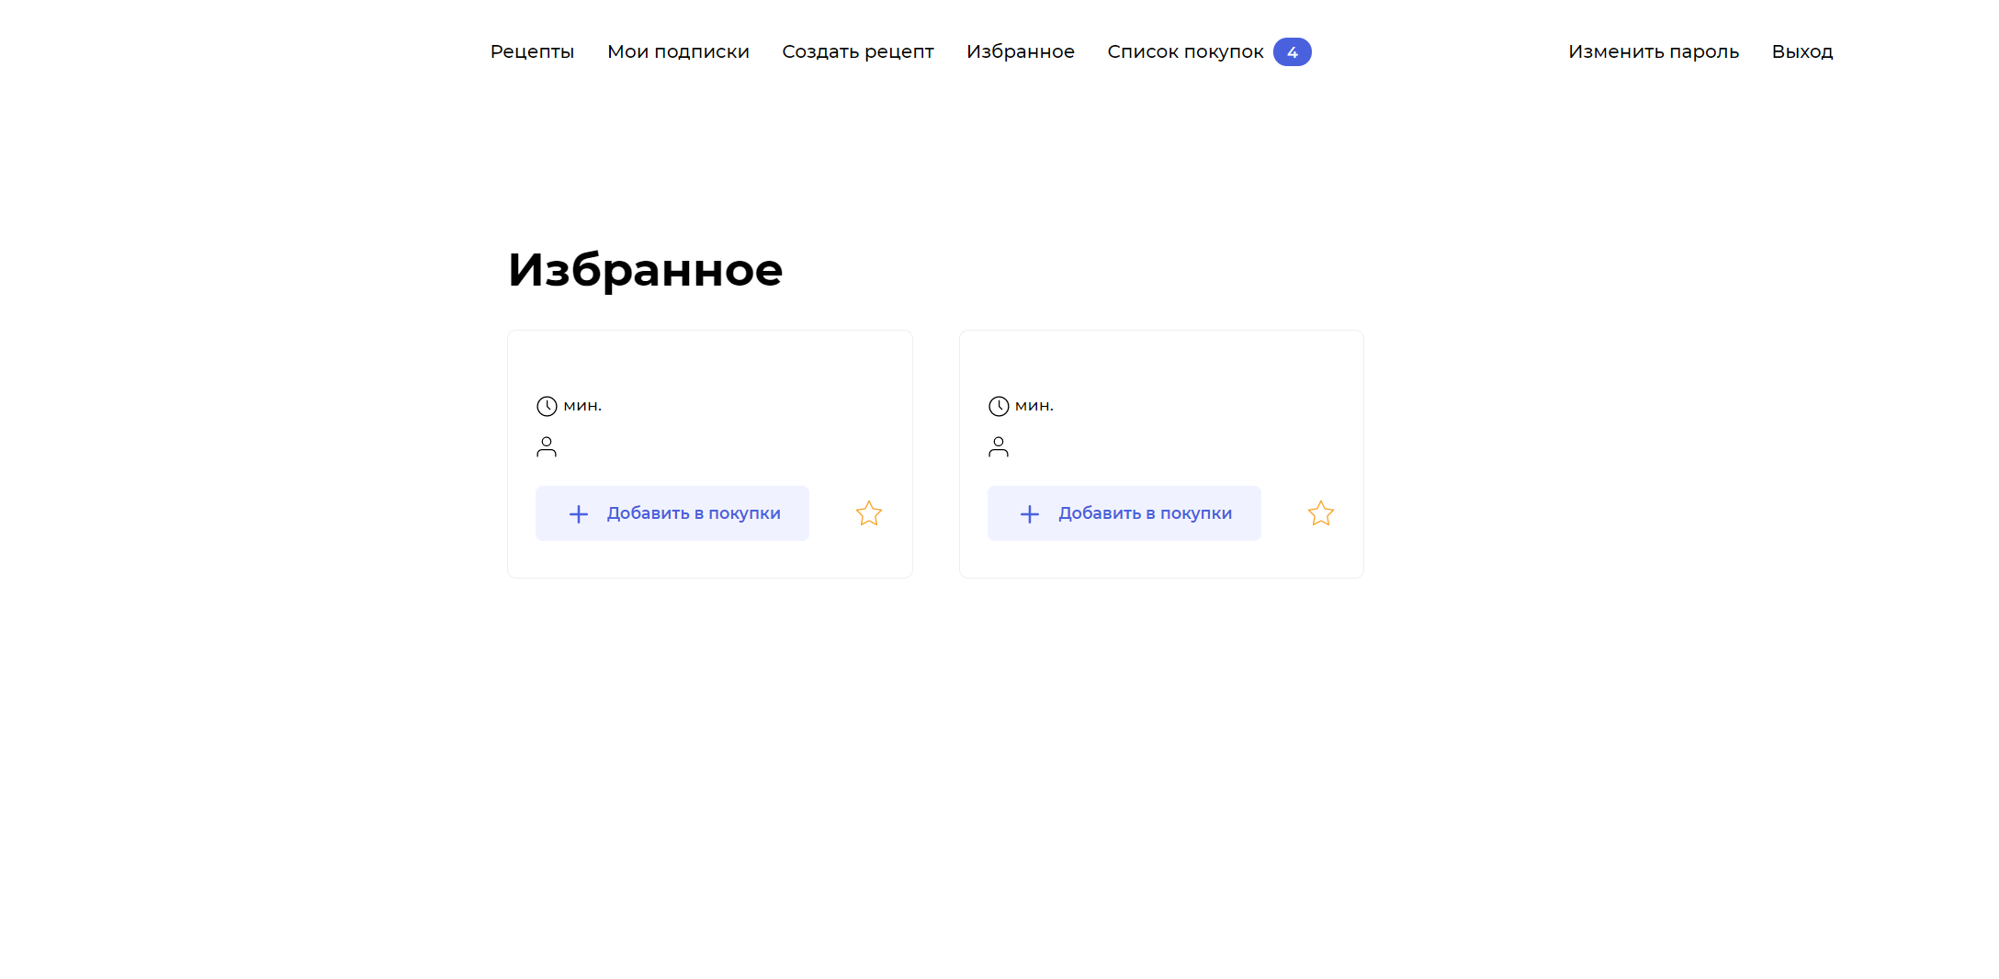Image resolution: width=1999 pixels, height=979 pixels.
Task: Click the blank title area of the first card
Action: 709,367
